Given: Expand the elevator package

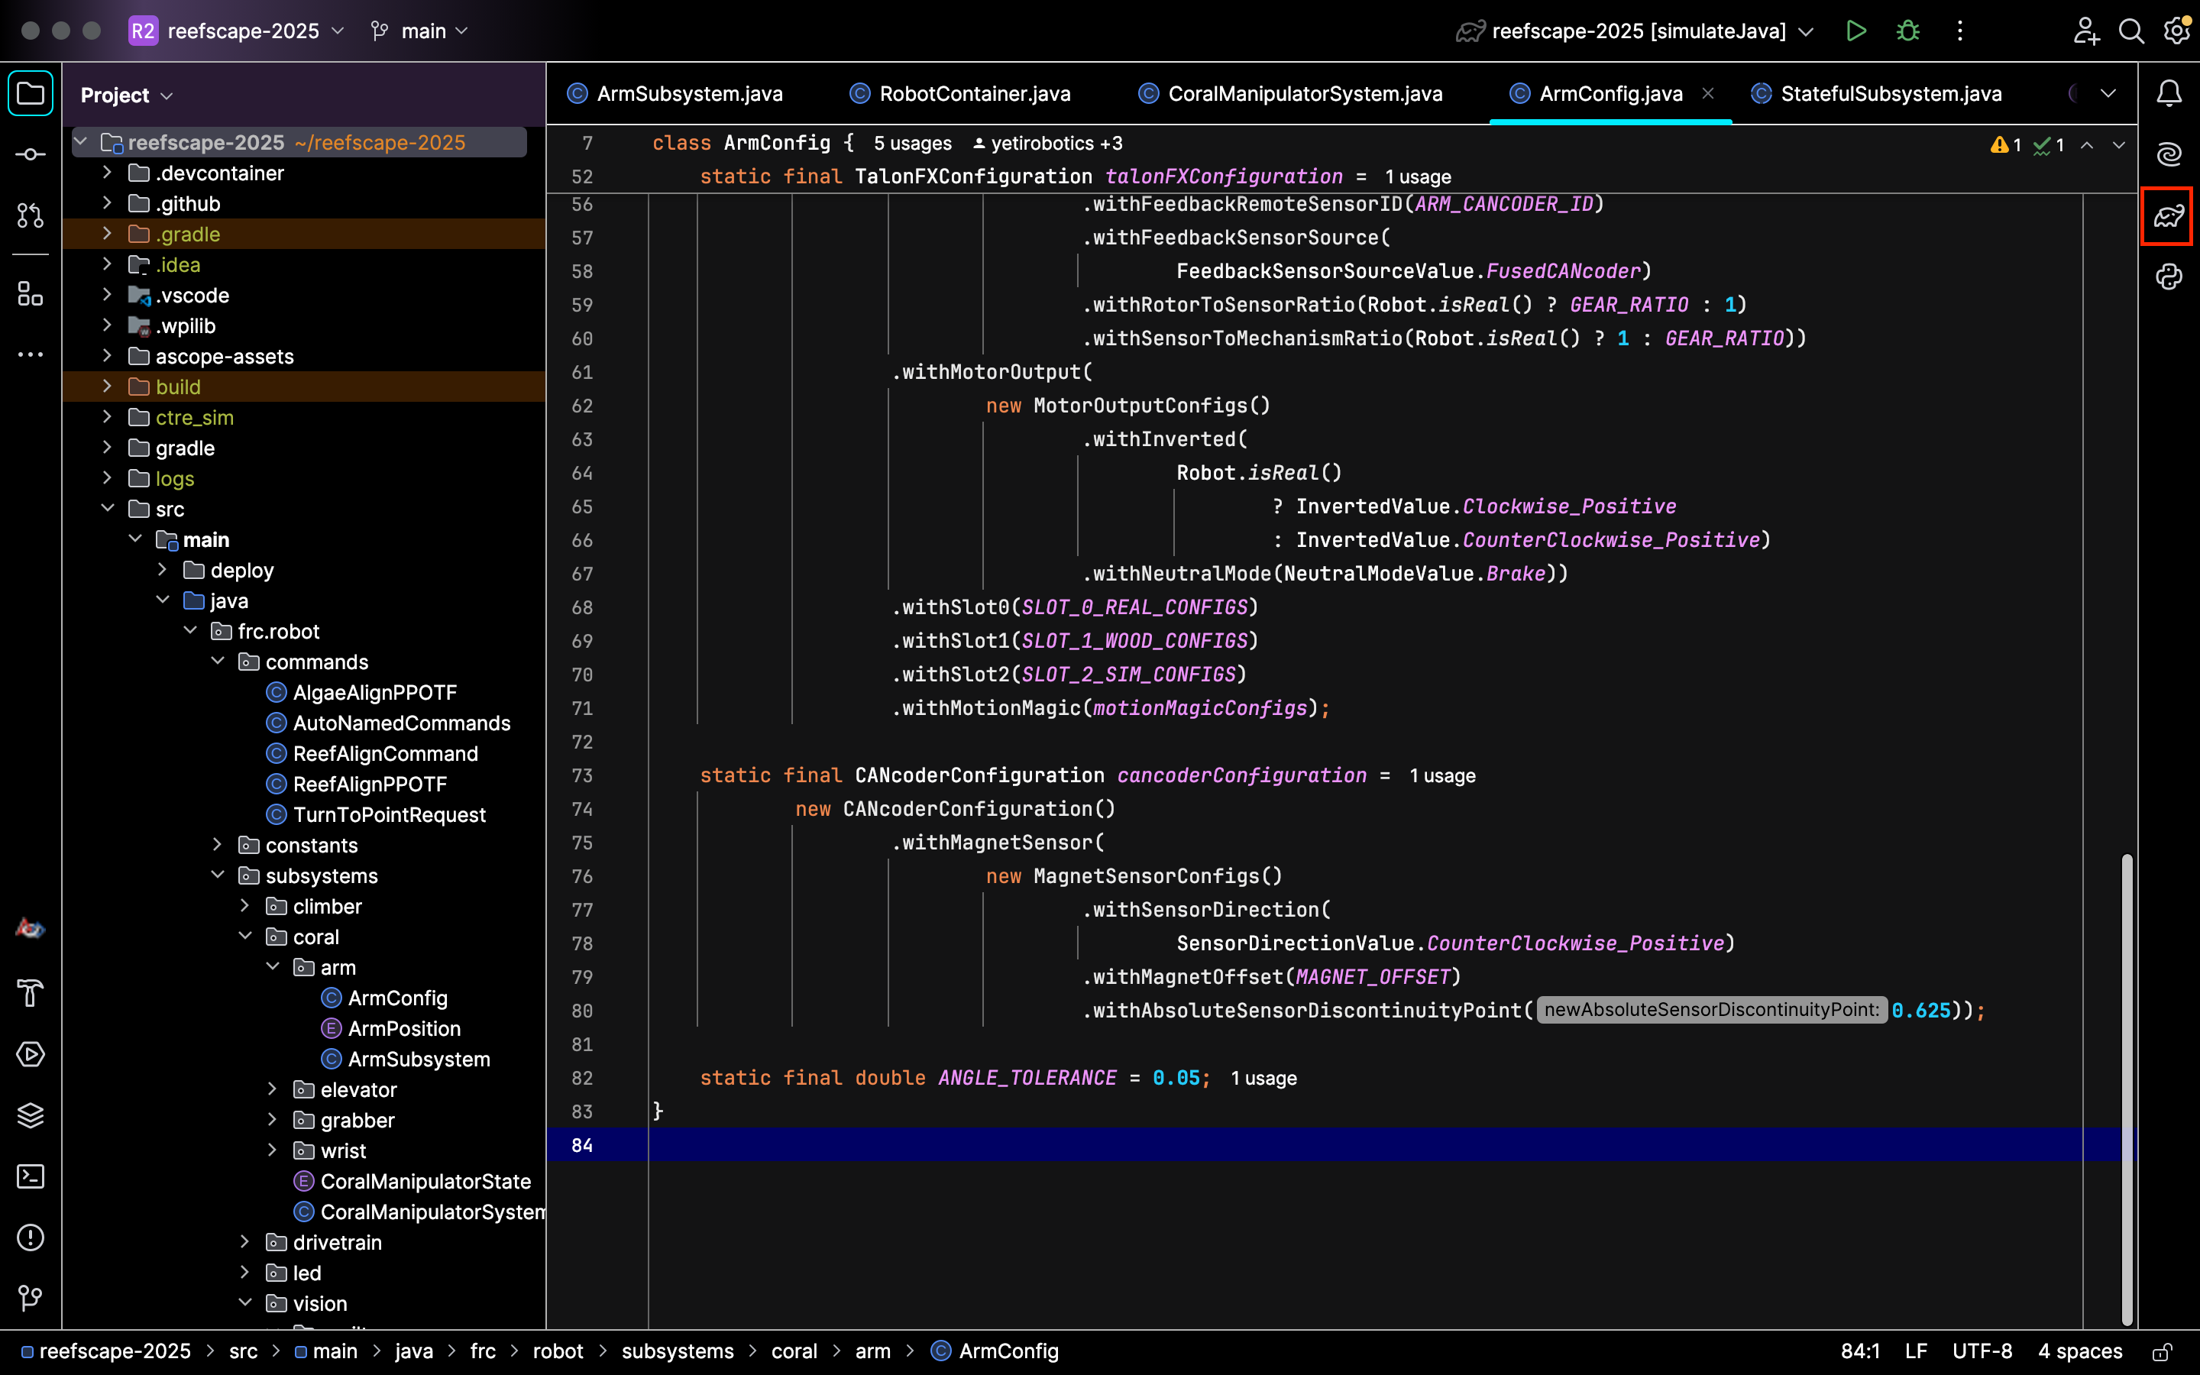Looking at the screenshot, I should (x=272, y=1089).
